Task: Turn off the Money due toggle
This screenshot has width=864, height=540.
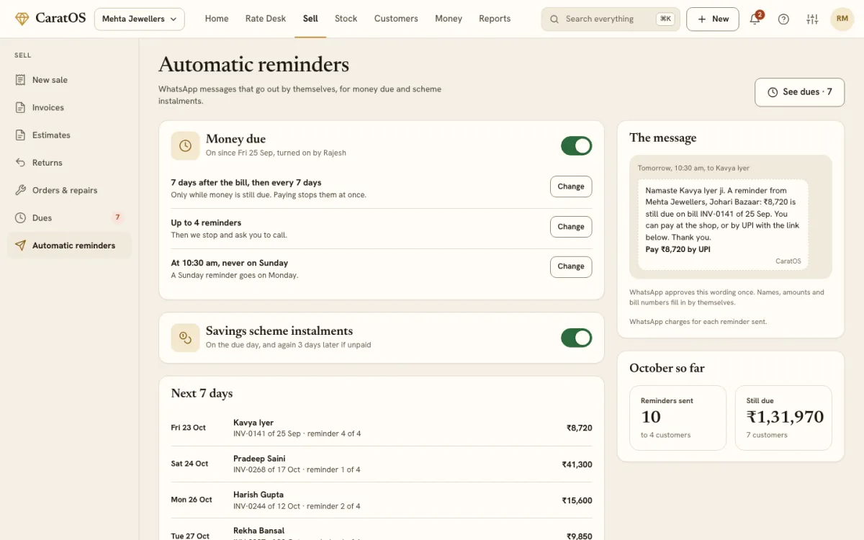Action: pos(577,145)
